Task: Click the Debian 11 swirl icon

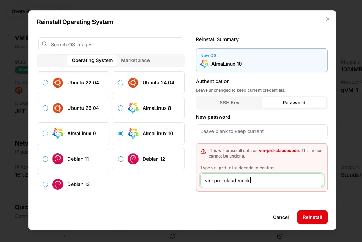Action: point(58,159)
